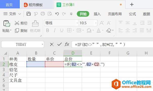Expand fill color dropdown arrow
The image size is (153, 91).
(x=93, y=30)
